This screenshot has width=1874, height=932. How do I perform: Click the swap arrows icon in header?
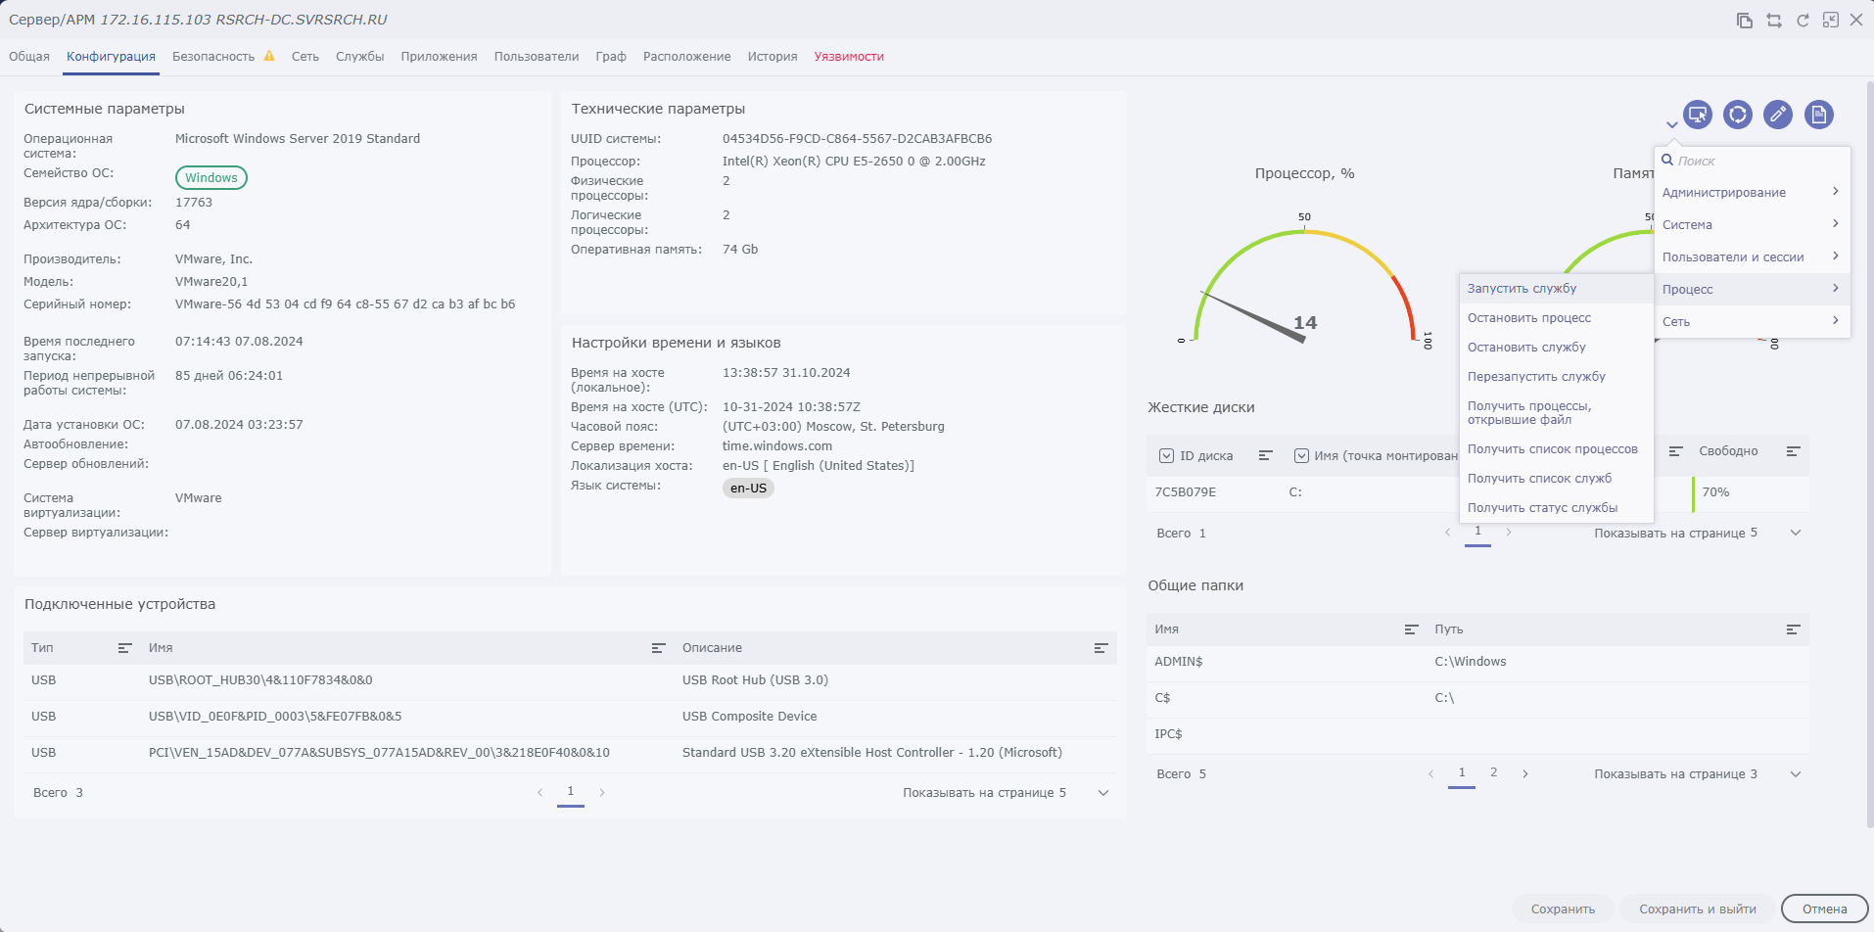(1774, 20)
